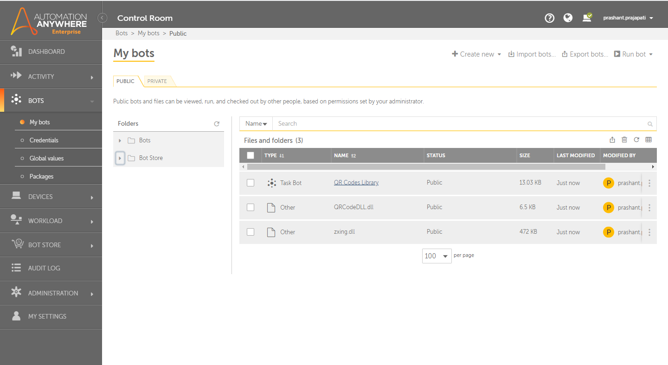Open Credentials in the Bots submenu
The width and height of the screenshot is (668, 365).
point(44,140)
